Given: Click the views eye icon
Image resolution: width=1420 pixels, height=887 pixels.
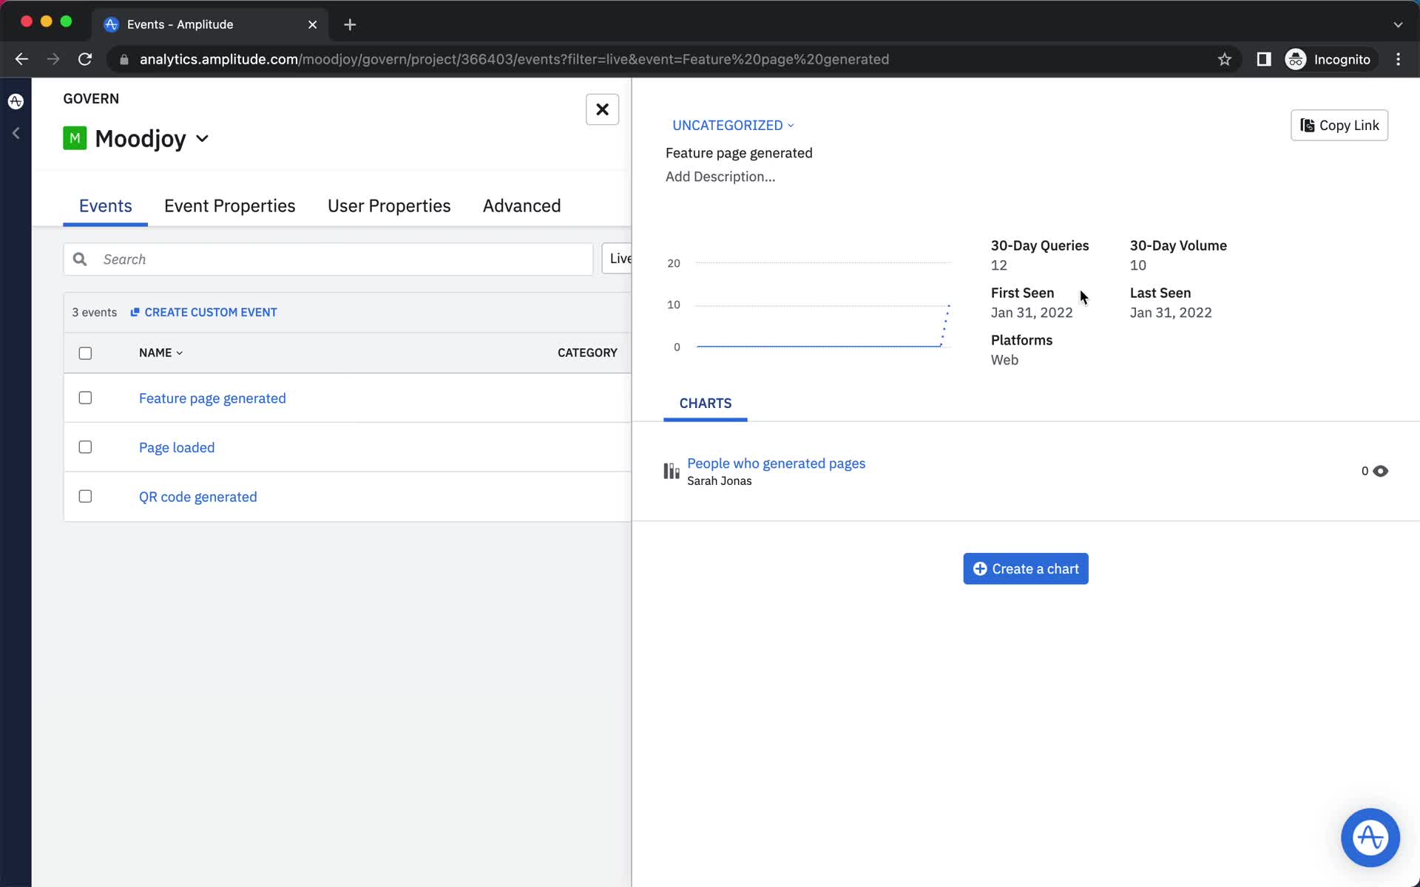Looking at the screenshot, I should coord(1380,471).
